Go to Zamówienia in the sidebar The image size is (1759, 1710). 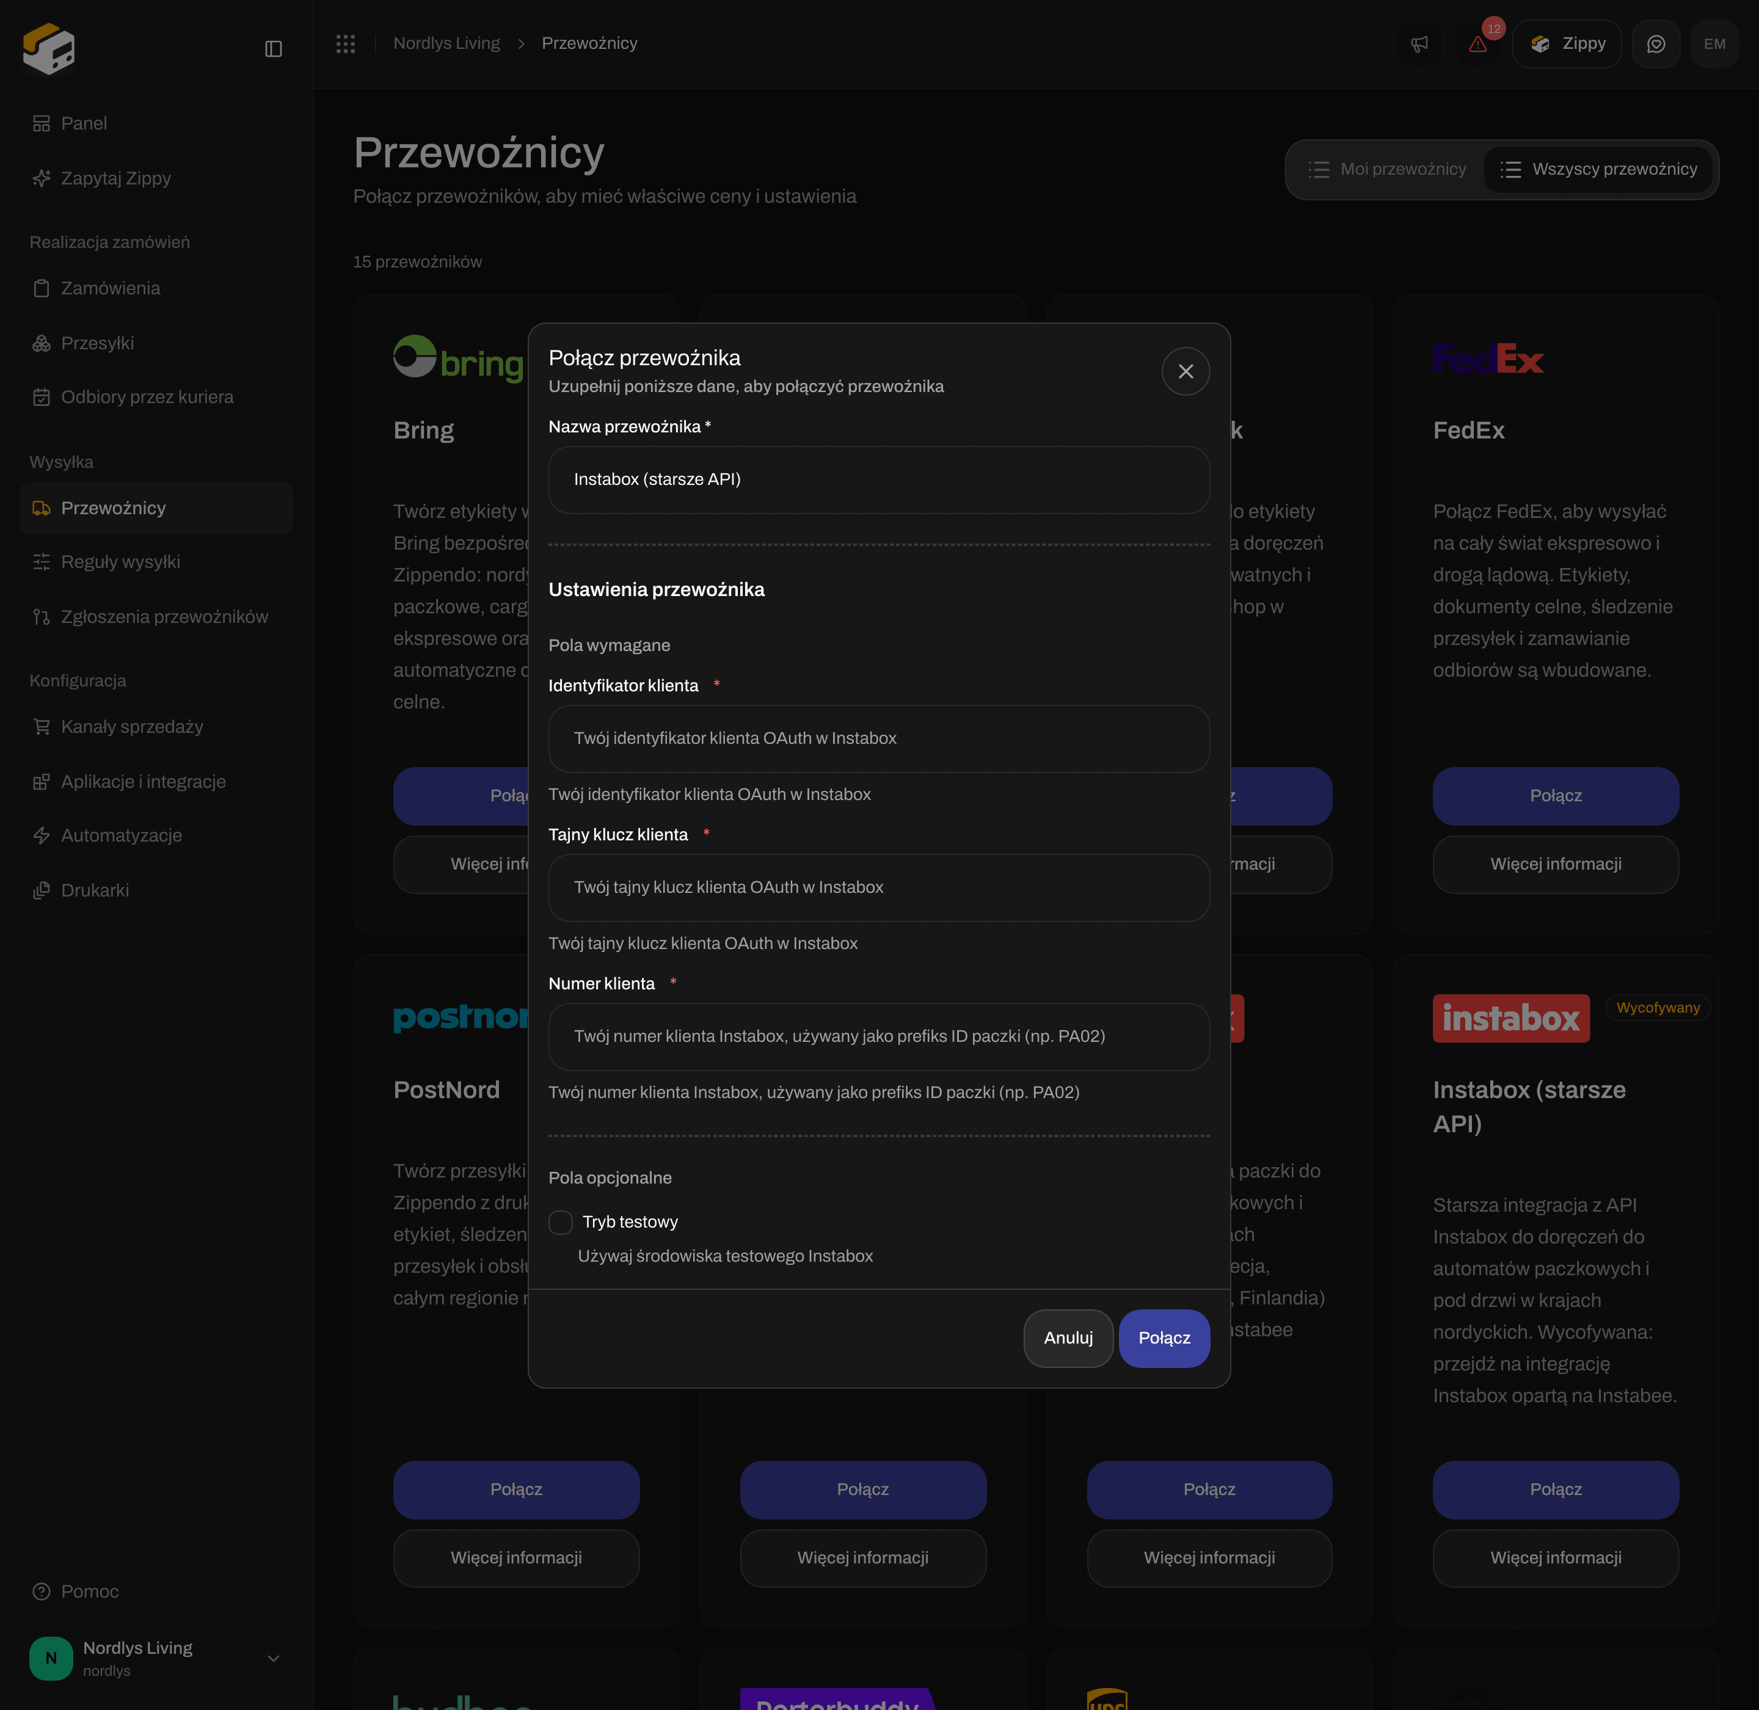[156, 288]
